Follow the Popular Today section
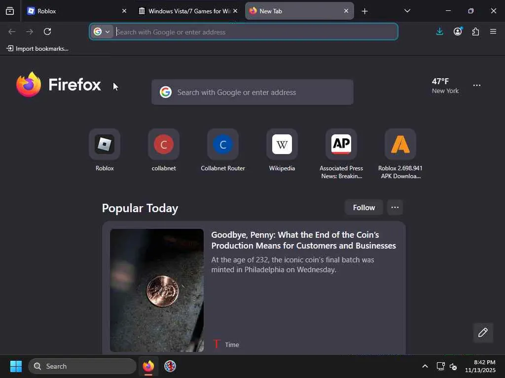 [363, 208]
